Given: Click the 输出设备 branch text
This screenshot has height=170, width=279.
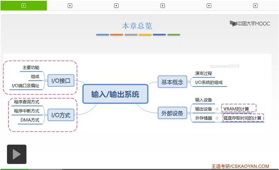Looking at the screenshot, I should [204, 109].
